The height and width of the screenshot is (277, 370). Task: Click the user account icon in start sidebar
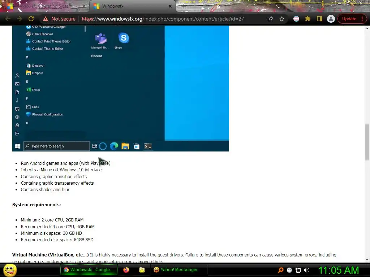click(x=17, y=76)
